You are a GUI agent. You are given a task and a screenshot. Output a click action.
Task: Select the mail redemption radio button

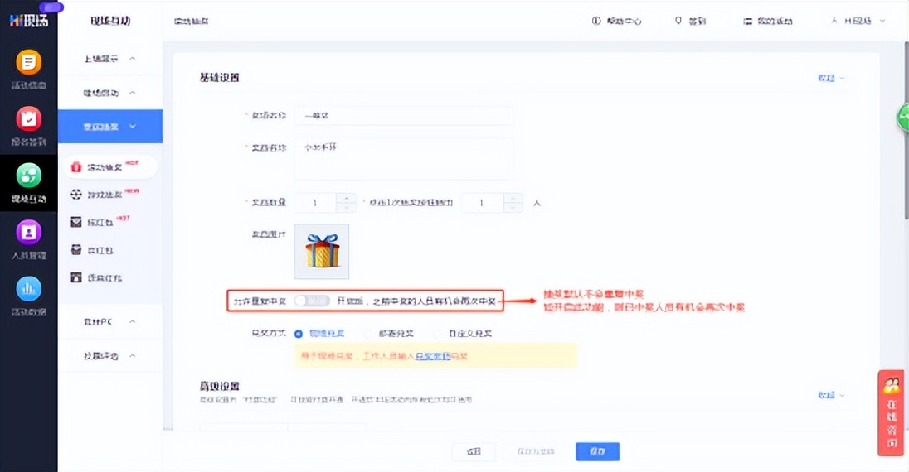368,334
